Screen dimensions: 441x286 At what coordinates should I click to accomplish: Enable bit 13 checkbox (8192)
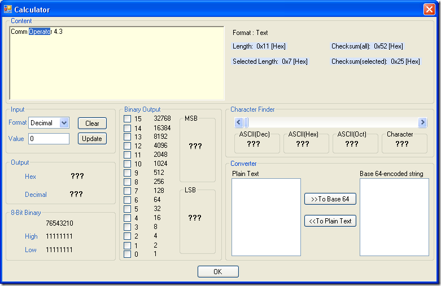point(128,137)
